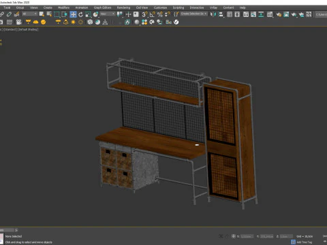This screenshot has width=327, height=245.
Task: Open Schematic View
Action: click(x=261, y=14)
